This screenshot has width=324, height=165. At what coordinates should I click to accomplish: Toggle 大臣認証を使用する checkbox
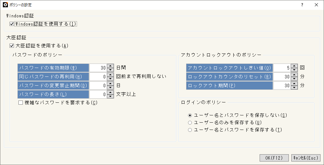click(12, 46)
